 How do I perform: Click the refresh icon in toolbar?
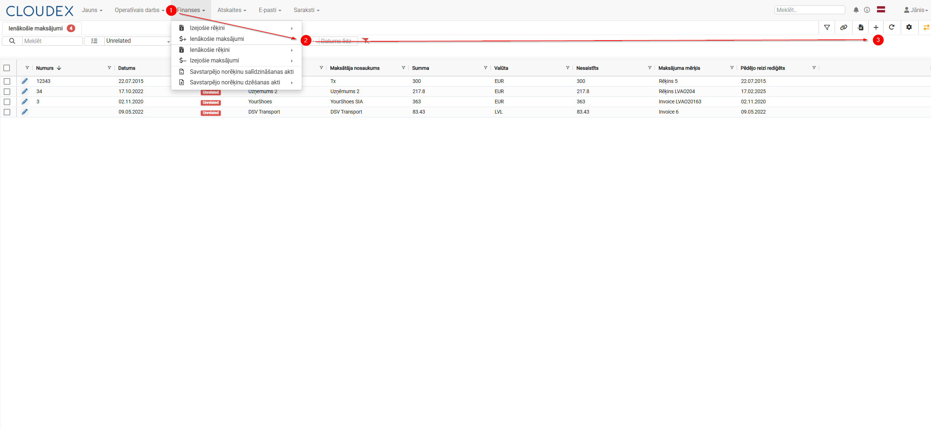892,27
